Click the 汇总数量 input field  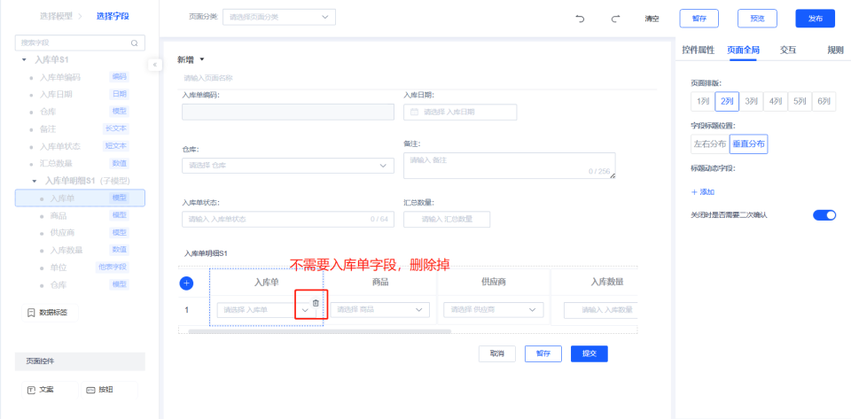coord(447,219)
